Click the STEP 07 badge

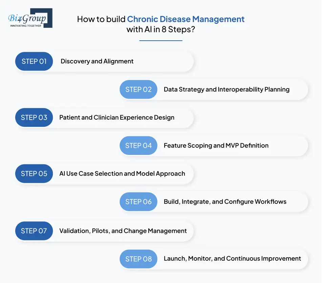click(34, 231)
